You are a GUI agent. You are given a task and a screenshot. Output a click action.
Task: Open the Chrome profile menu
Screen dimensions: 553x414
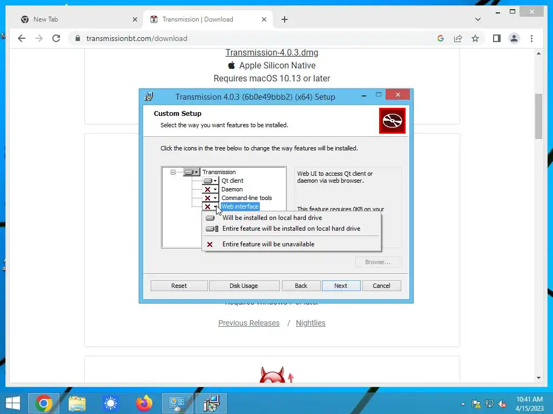pos(514,38)
